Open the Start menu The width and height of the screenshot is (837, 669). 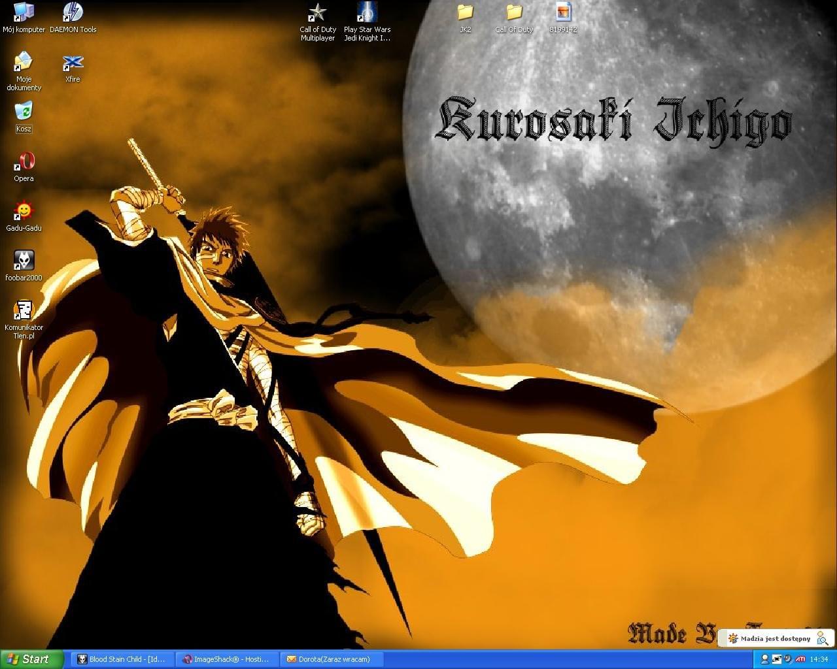(x=31, y=659)
